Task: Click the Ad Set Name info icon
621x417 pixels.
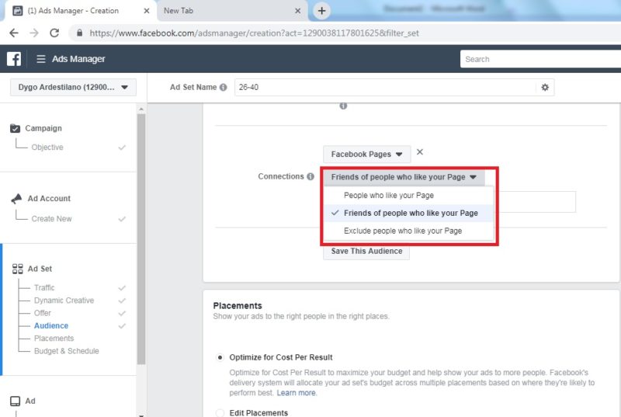Action: 224,87
